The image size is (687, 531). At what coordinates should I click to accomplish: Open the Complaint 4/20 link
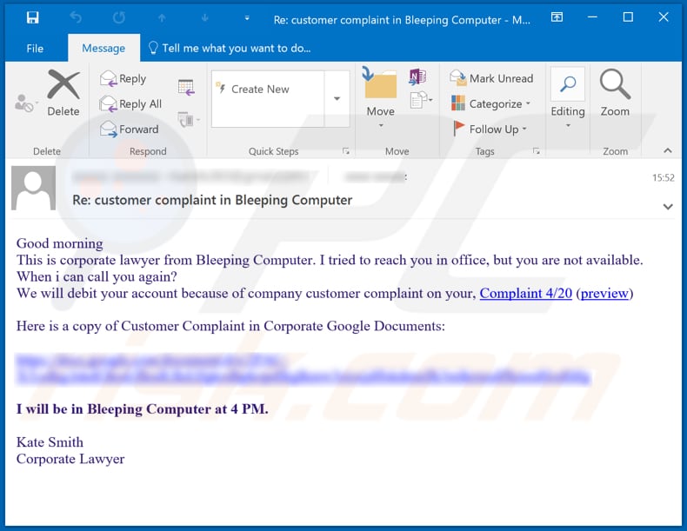(x=526, y=293)
